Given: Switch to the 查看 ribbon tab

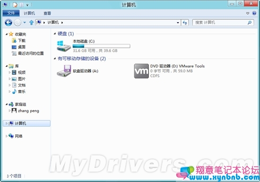Looking at the screenshot, I should point(47,13).
